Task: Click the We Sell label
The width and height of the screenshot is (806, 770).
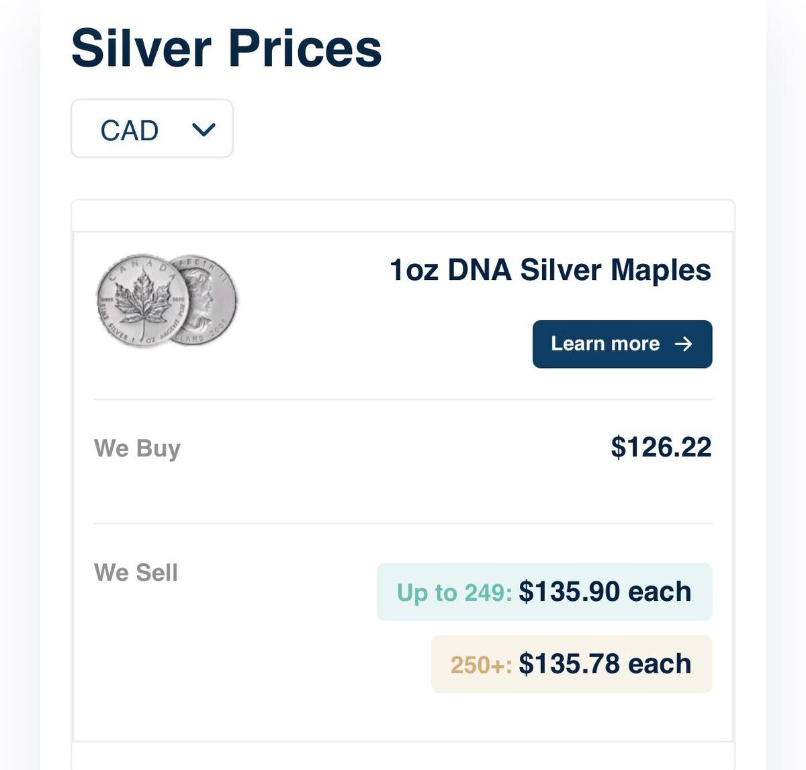Action: tap(136, 573)
